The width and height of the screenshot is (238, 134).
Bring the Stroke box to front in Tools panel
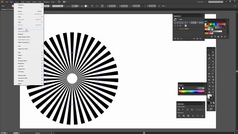(212, 99)
